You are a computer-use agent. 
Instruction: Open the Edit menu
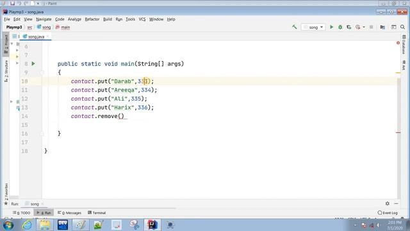click(x=17, y=19)
